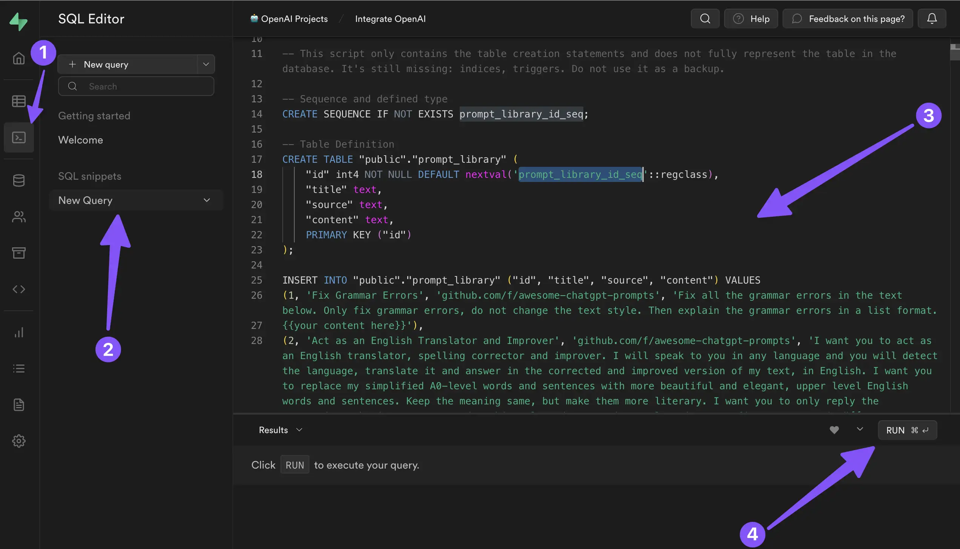Open the Storage archive icon

(x=18, y=253)
